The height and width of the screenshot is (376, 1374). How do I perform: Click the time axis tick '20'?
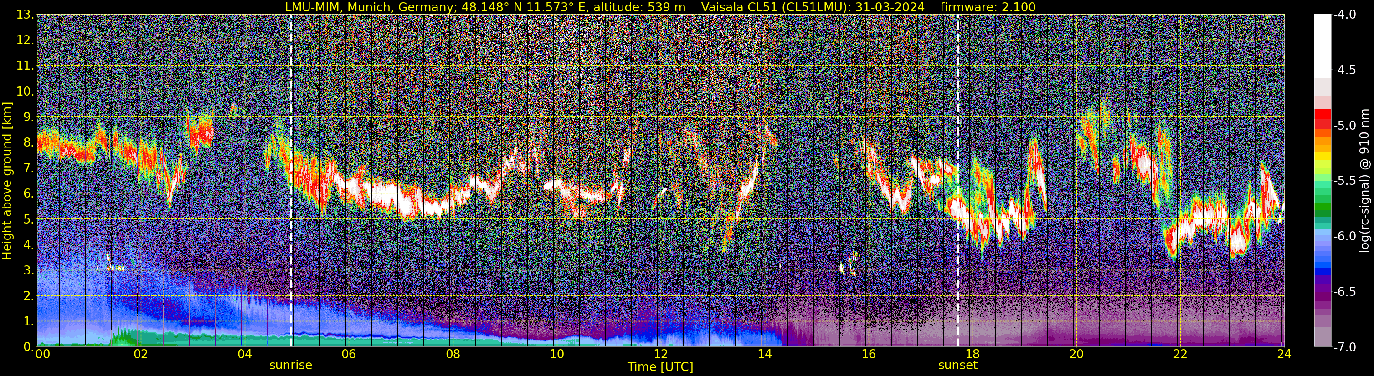click(1076, 354)
